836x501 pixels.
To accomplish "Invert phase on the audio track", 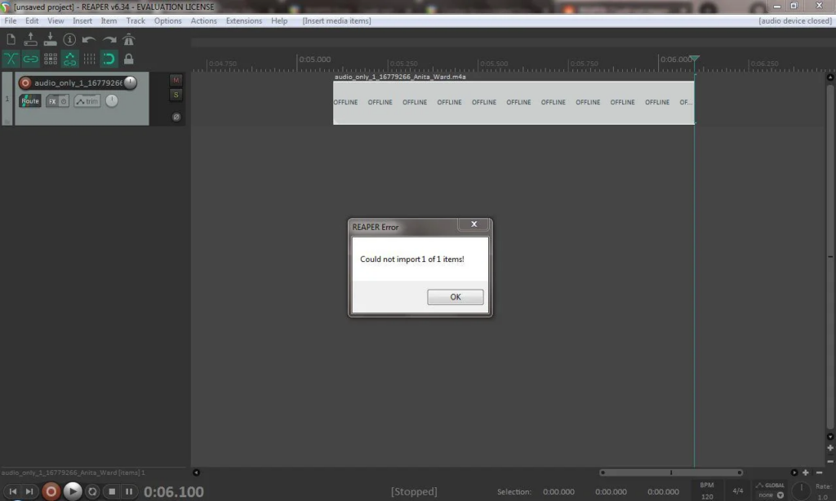I will tap(176, 117).
